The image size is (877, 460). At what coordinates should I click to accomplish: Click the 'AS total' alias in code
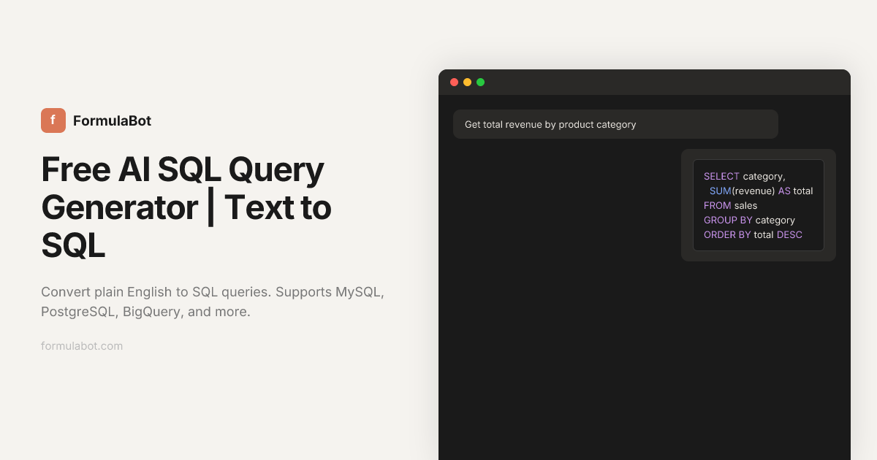[x=795, y=191]
